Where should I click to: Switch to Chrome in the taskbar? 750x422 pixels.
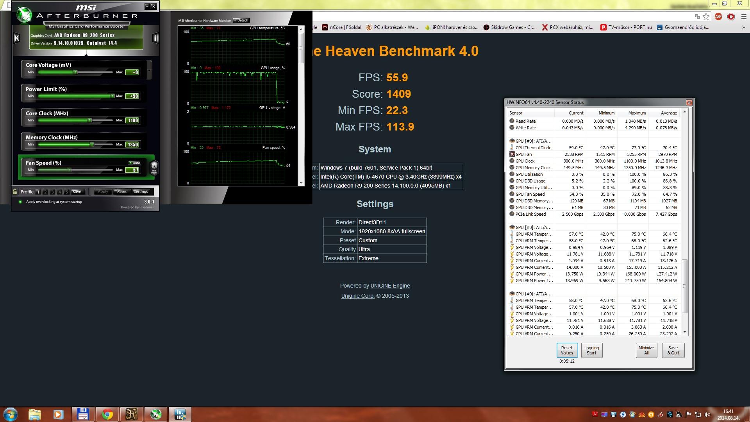click(x=107, y=414)
